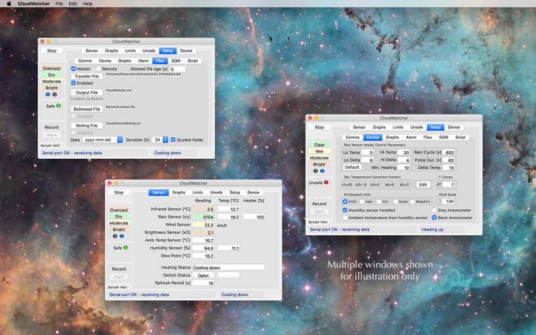Toggle Ambient temperature from humidity sensor

click(345, 218)
